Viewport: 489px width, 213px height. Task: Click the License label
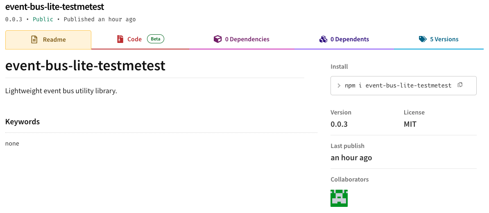414,112
